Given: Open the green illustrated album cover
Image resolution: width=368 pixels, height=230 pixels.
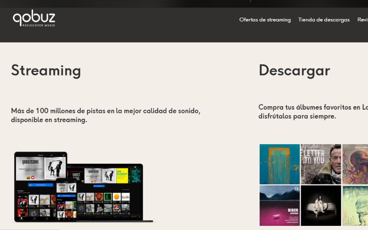Looking at the screenshot, I should pos(355,206).
